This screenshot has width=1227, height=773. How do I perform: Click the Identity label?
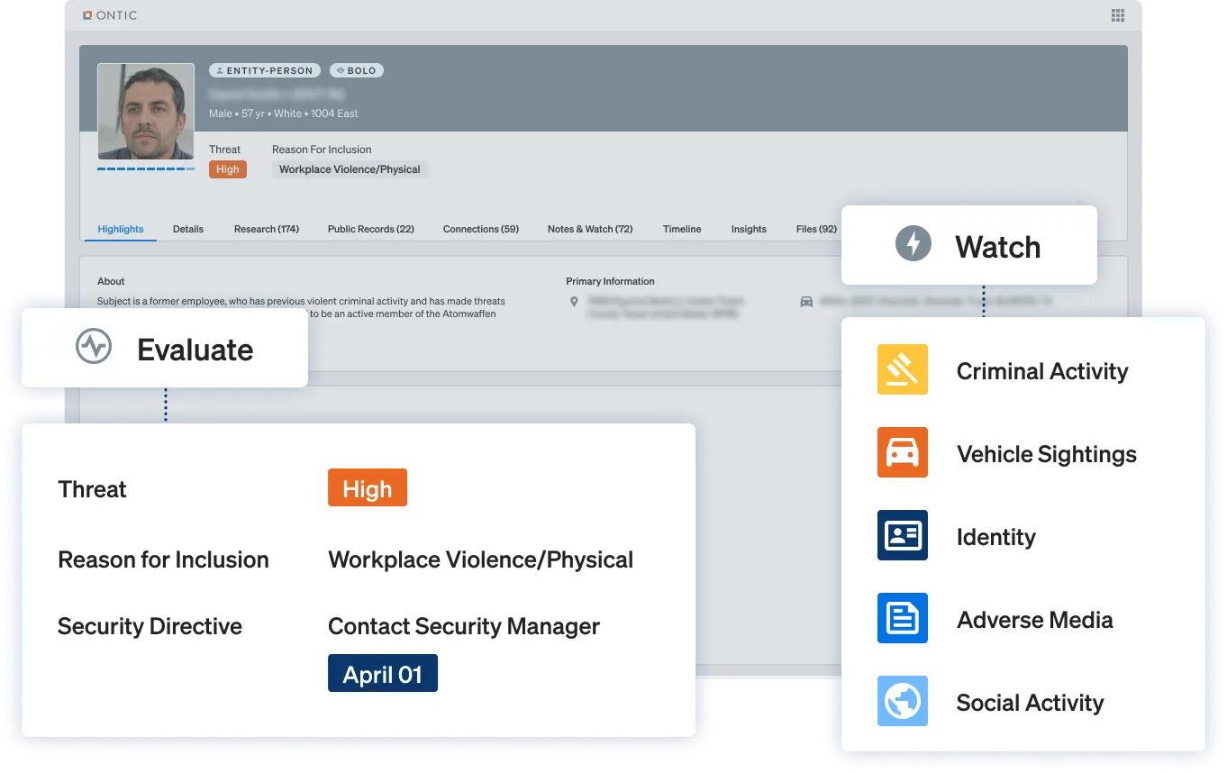(996, 537)
